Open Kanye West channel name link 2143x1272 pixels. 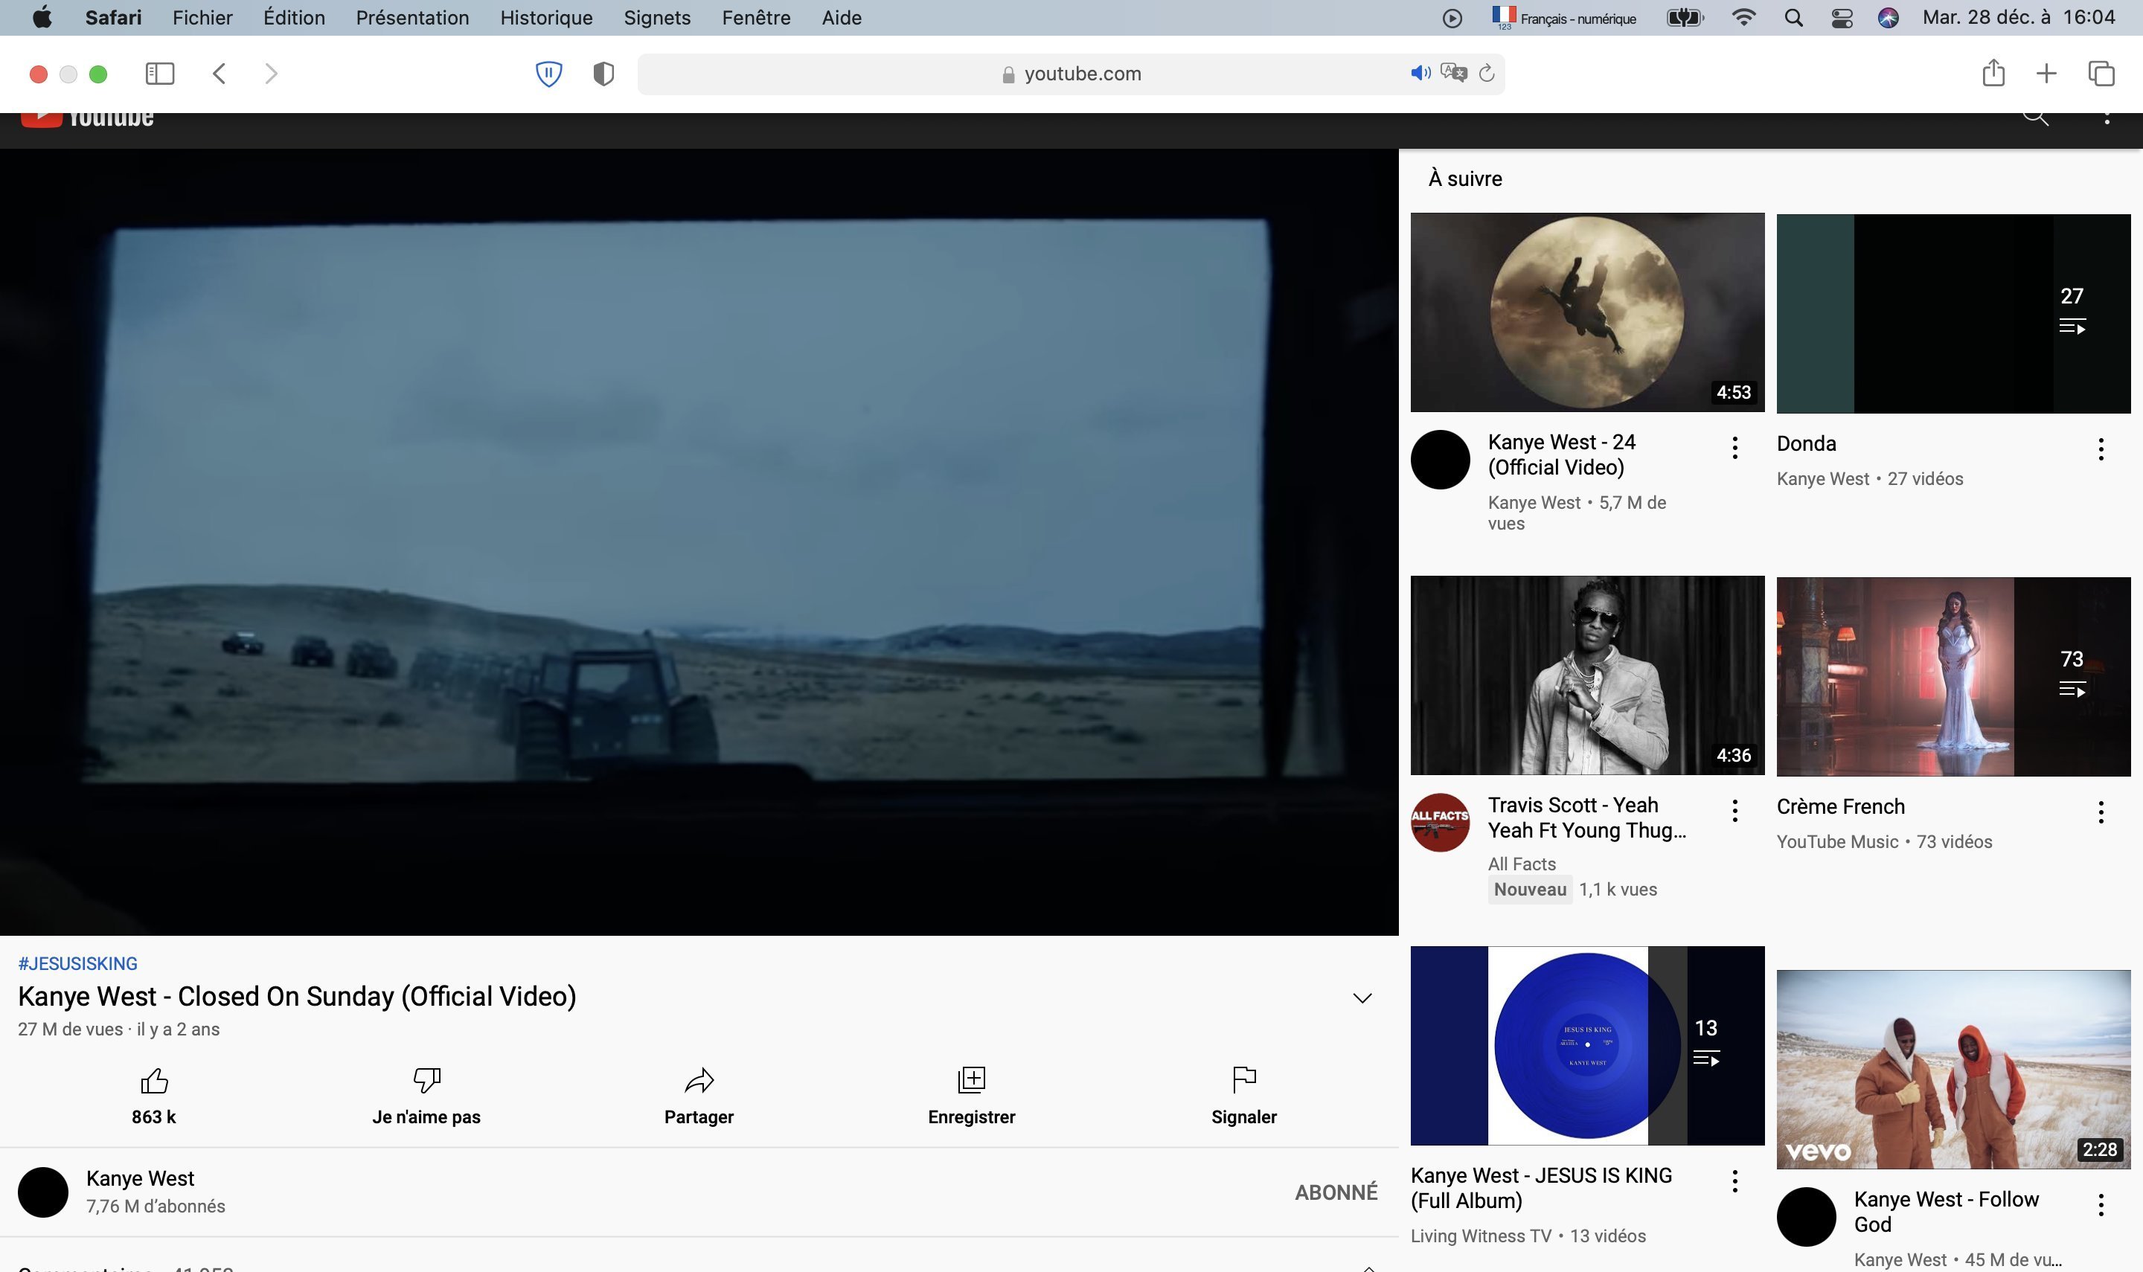coord(140,1178)
